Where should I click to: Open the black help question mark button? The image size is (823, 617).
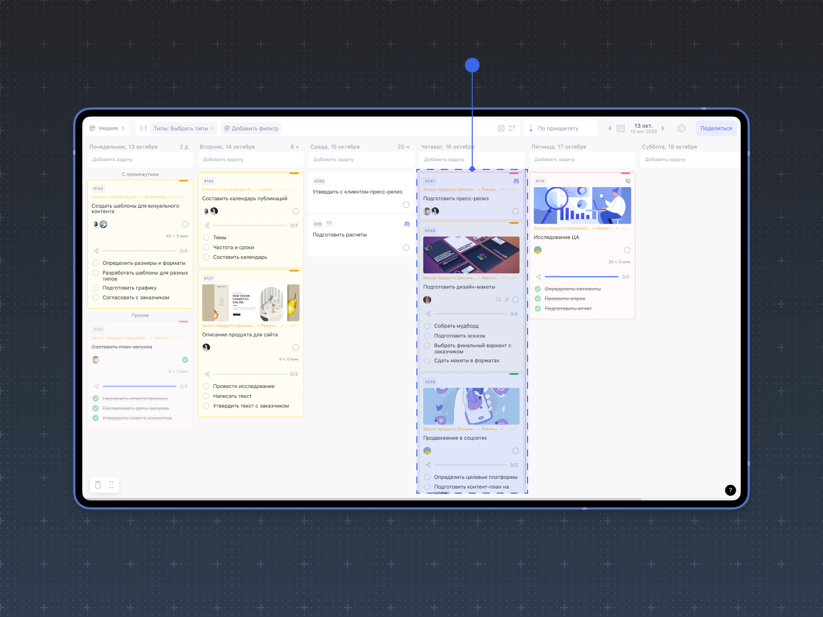(730, 490)
